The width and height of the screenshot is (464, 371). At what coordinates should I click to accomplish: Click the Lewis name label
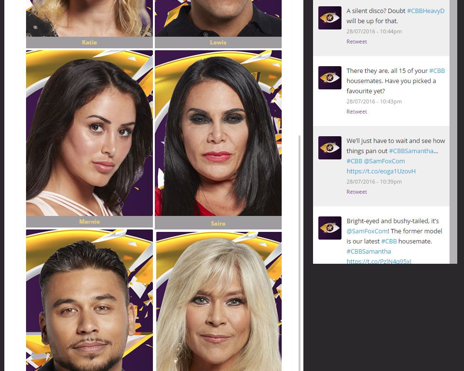(x=218, y=43)
